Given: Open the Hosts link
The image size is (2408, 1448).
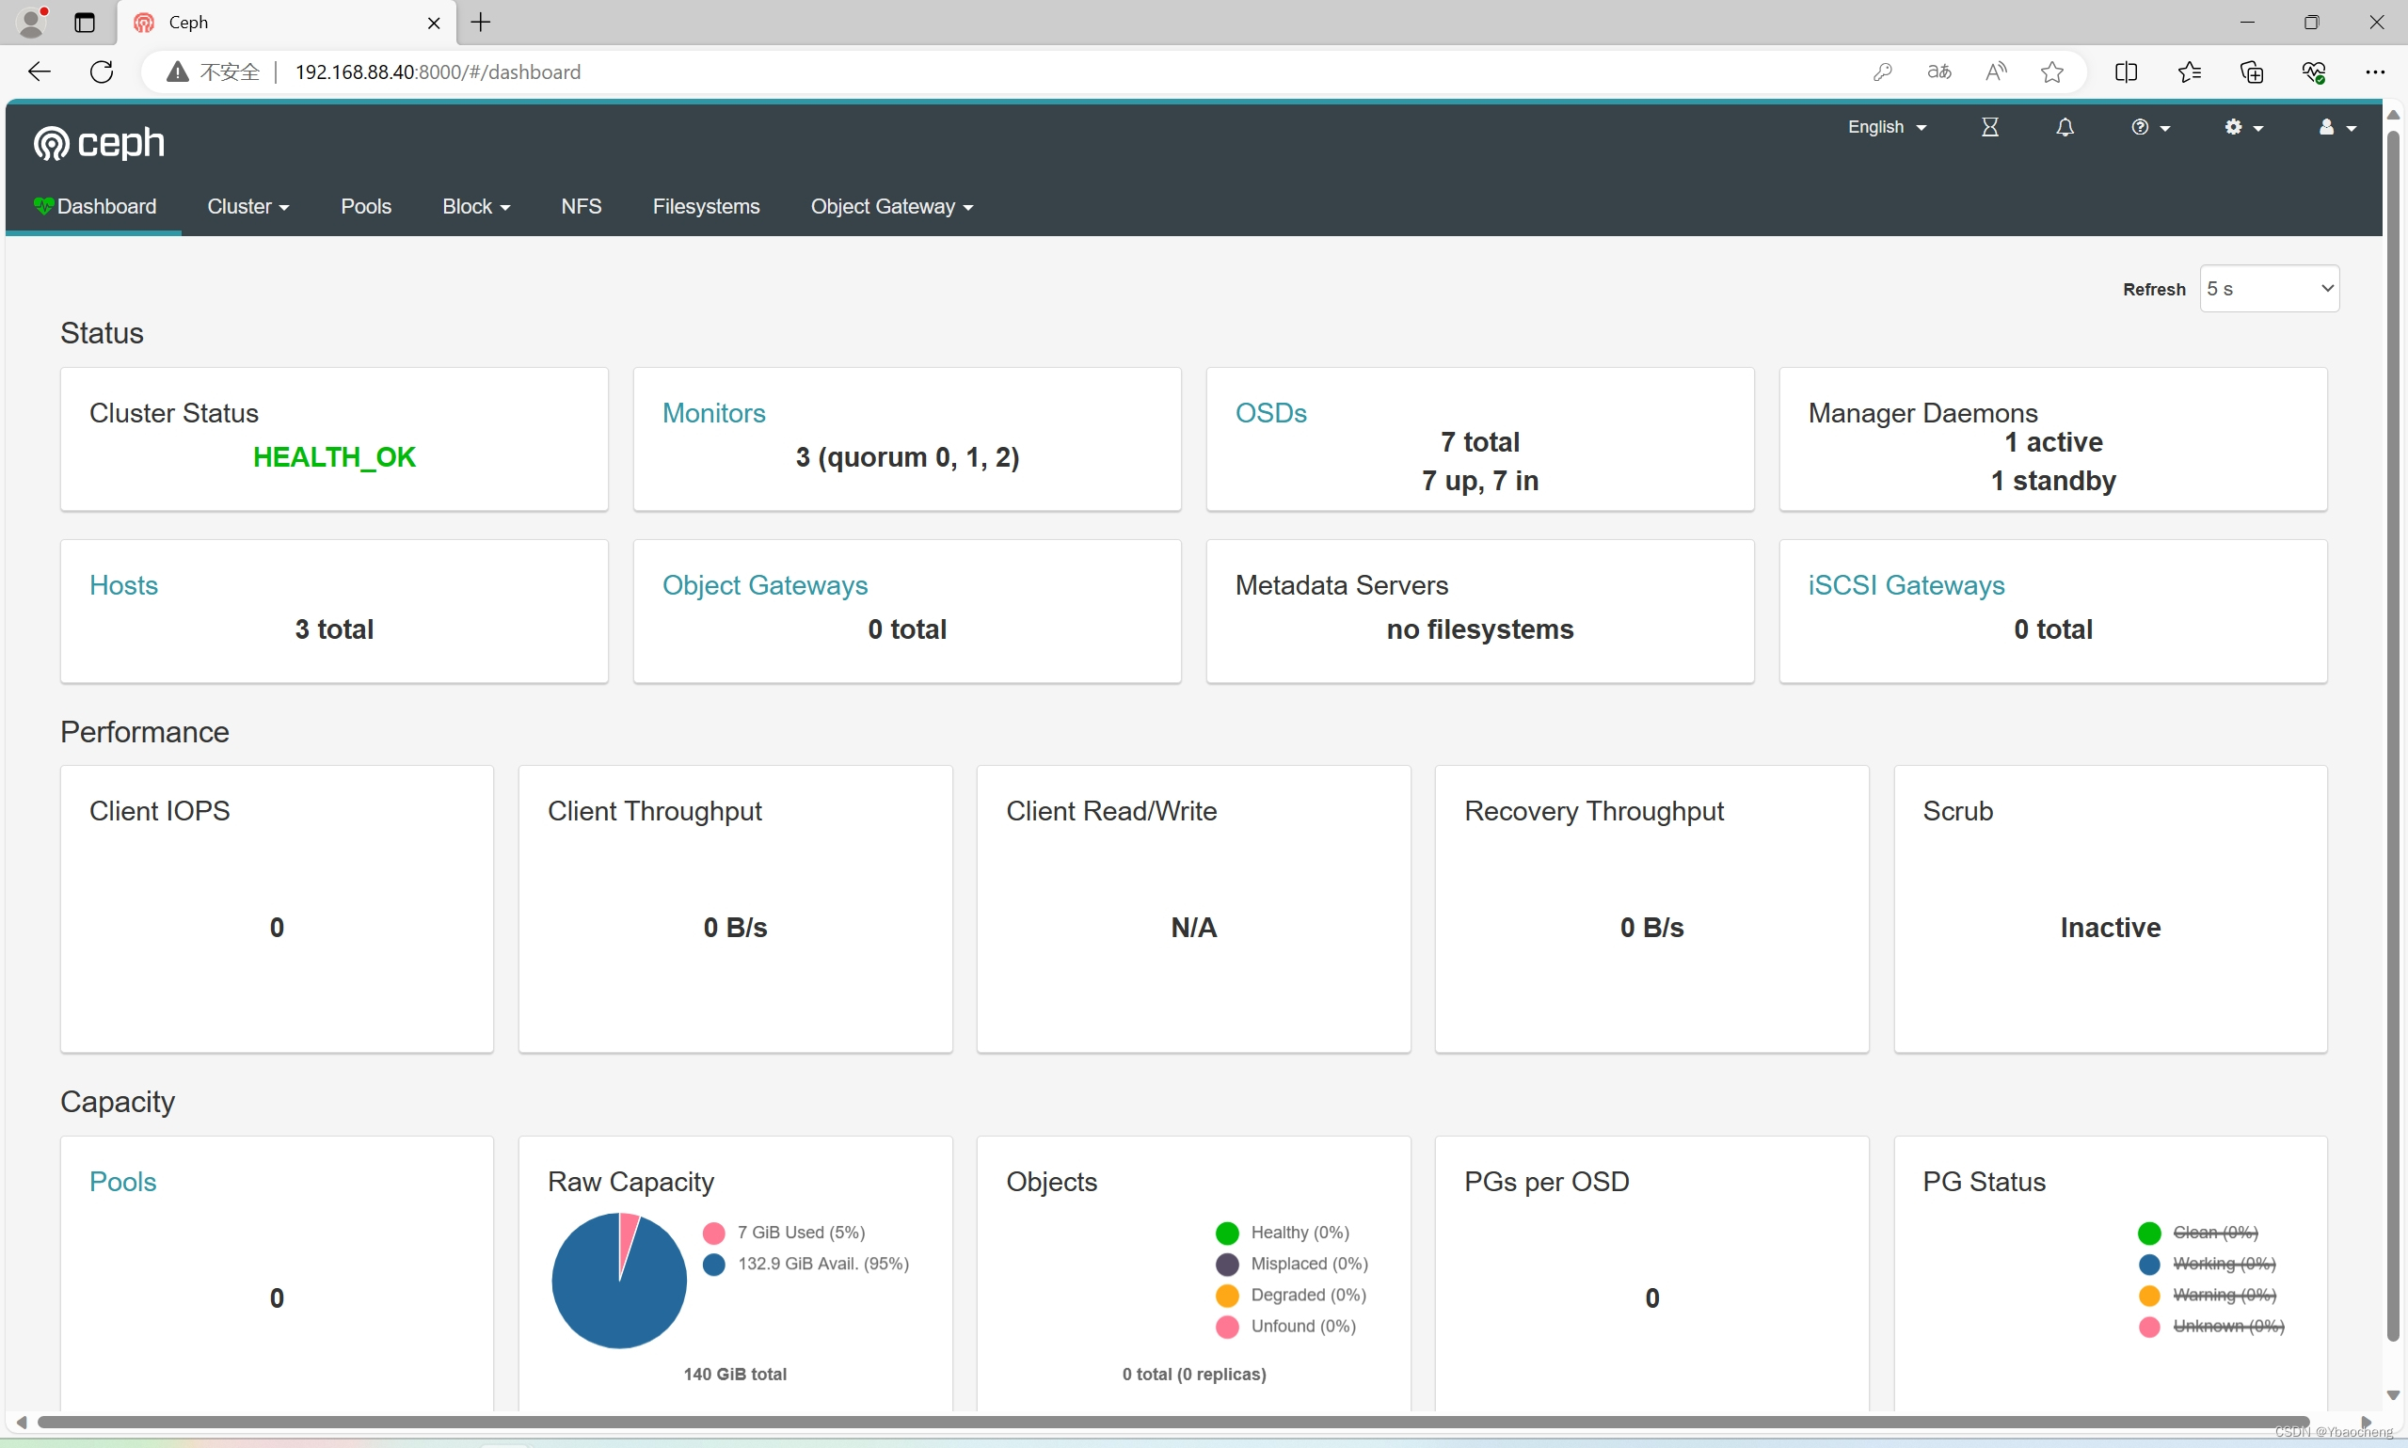Looking at the screenshot, I should 123,585.
